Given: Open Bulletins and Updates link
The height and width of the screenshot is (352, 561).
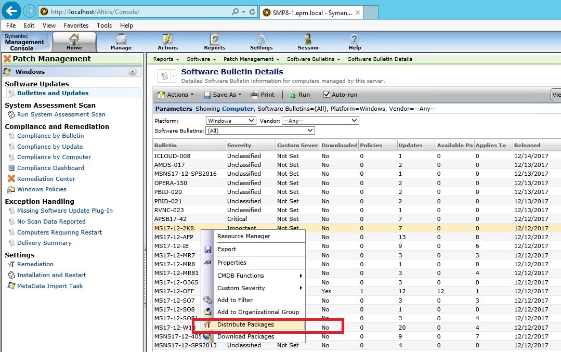Looking at the screenshot, I should (x=53, y=93).
